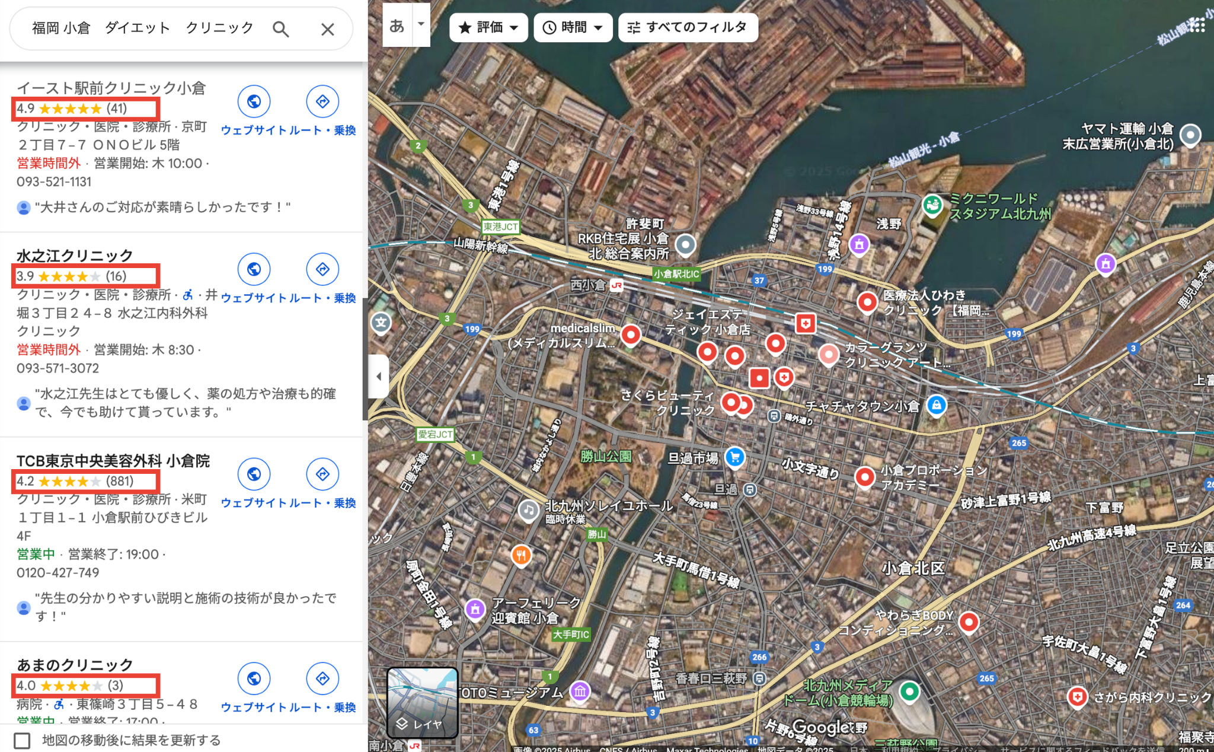Click inside the search text field
Image resolution: width=1214 pixels, height=752 pixels.
pyautogui.click(x=142, y=28)
